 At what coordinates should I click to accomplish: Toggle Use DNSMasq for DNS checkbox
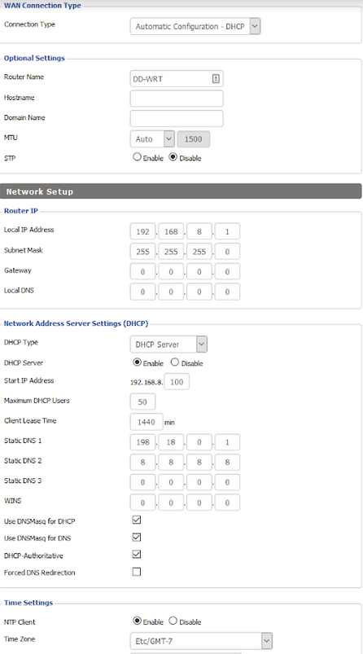[x=136, y=538]
